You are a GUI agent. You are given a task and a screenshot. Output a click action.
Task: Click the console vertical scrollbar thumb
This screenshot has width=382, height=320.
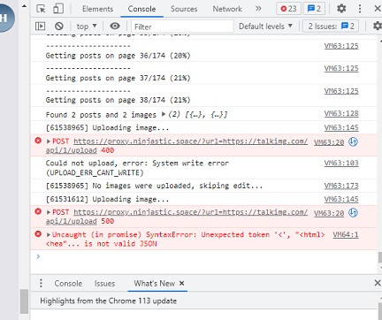[380, 257]
